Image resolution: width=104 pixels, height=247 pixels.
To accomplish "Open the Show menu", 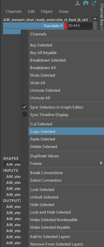I will click(64, 12).
